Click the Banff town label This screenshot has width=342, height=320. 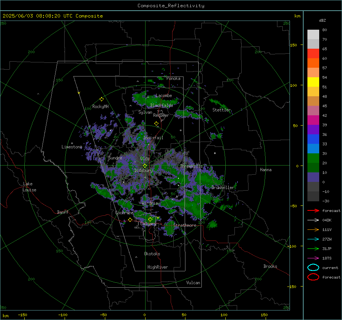(x=63, y=212)
